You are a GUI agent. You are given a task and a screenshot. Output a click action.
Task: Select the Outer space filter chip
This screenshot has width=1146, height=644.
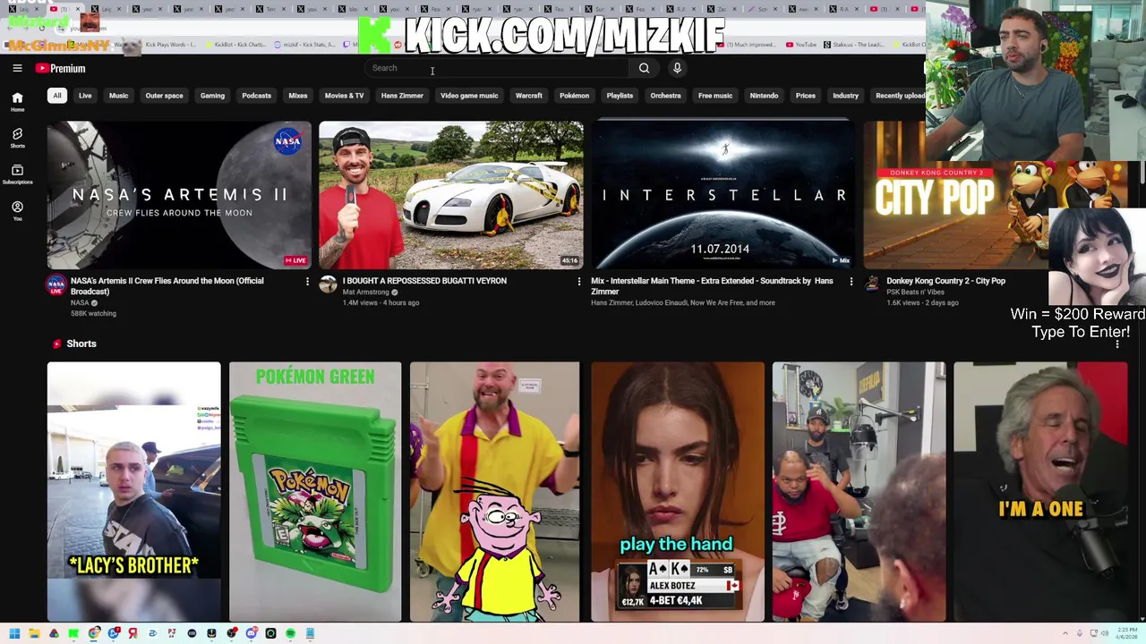[164, 96]
